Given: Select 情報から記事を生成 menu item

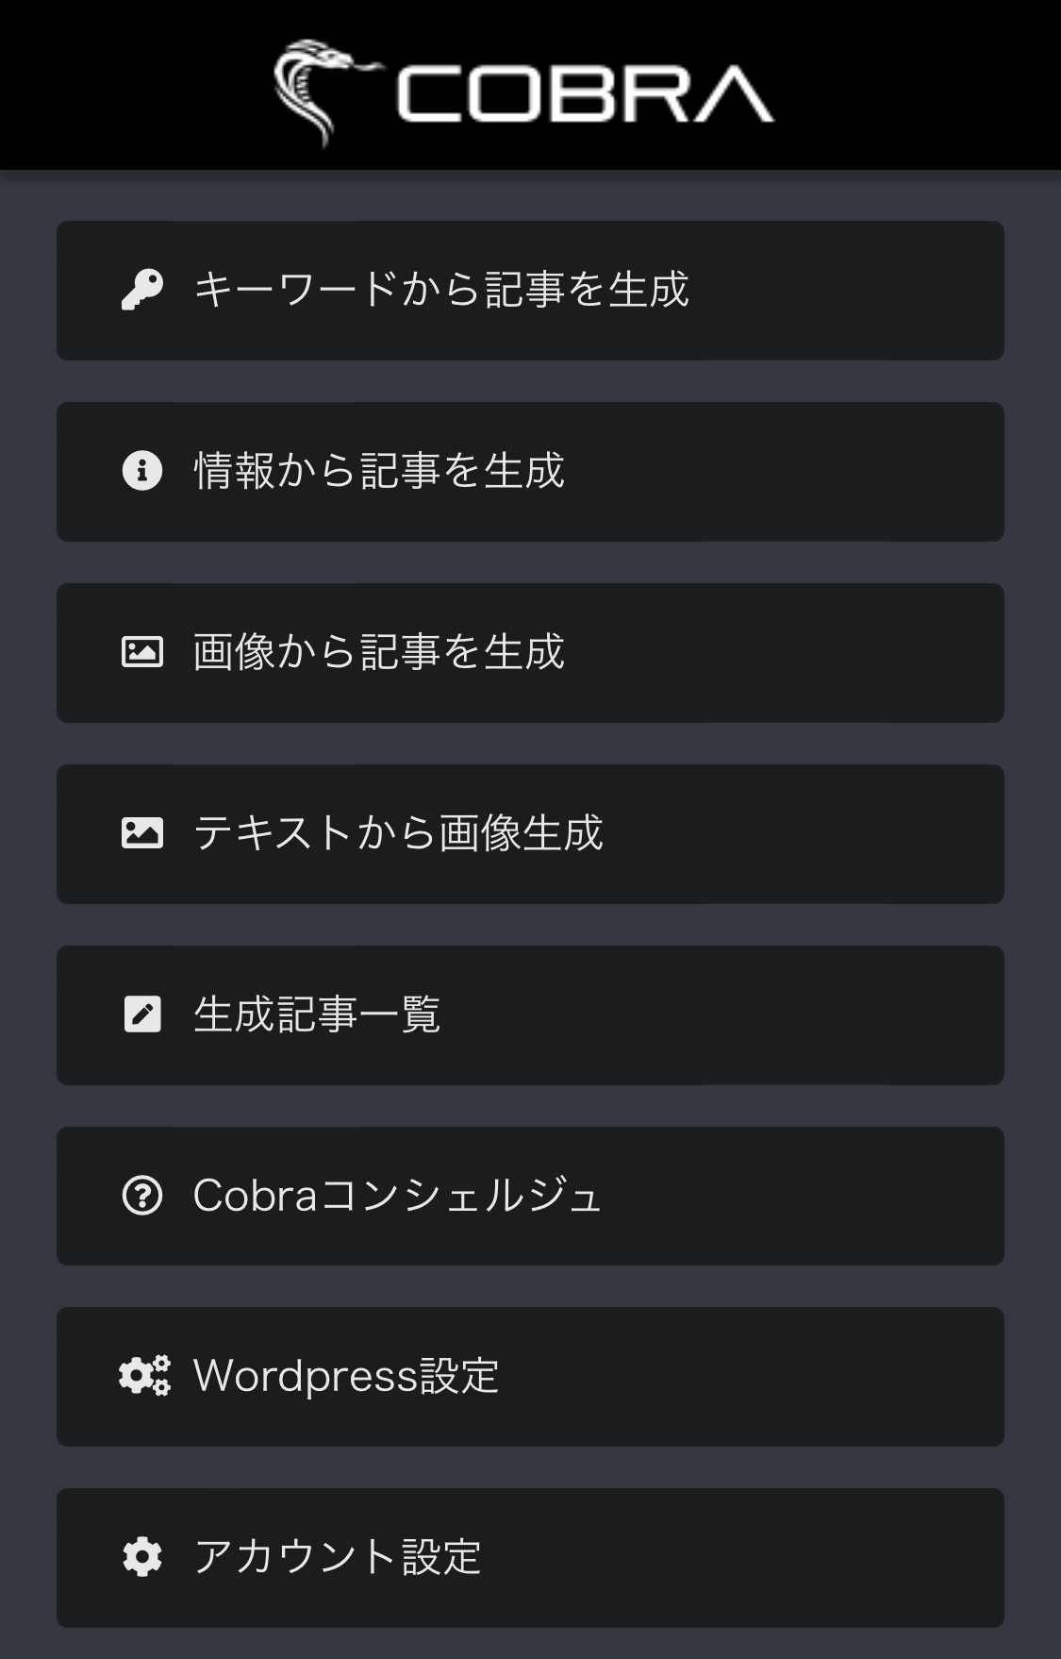Looking at the screenshot, I should (379, 470).
